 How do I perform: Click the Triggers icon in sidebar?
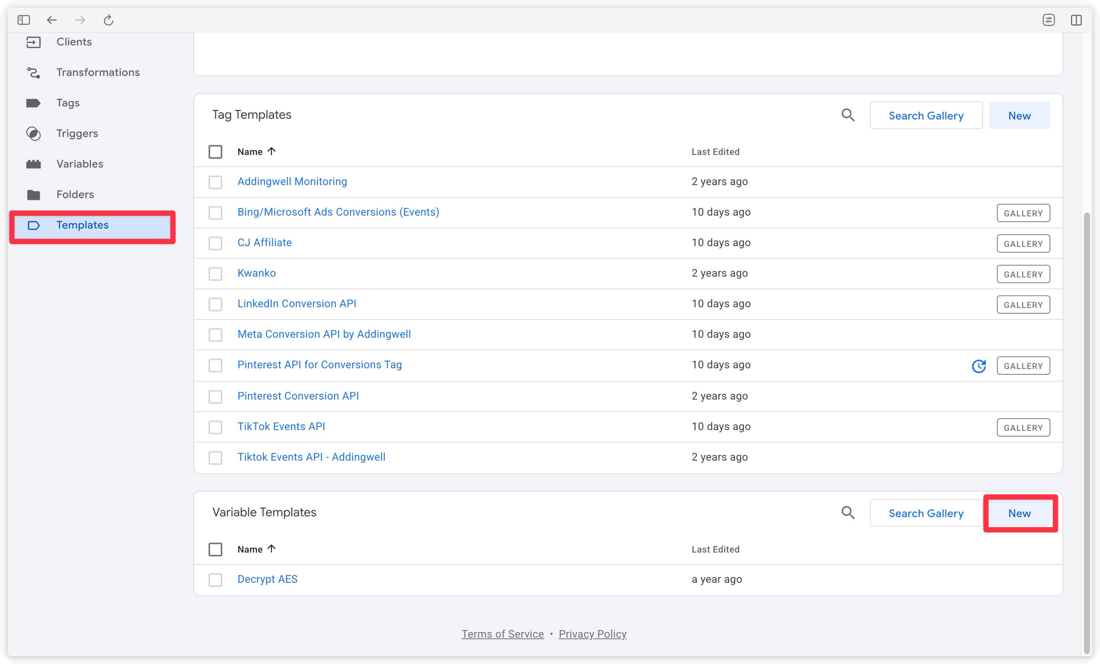34,133
